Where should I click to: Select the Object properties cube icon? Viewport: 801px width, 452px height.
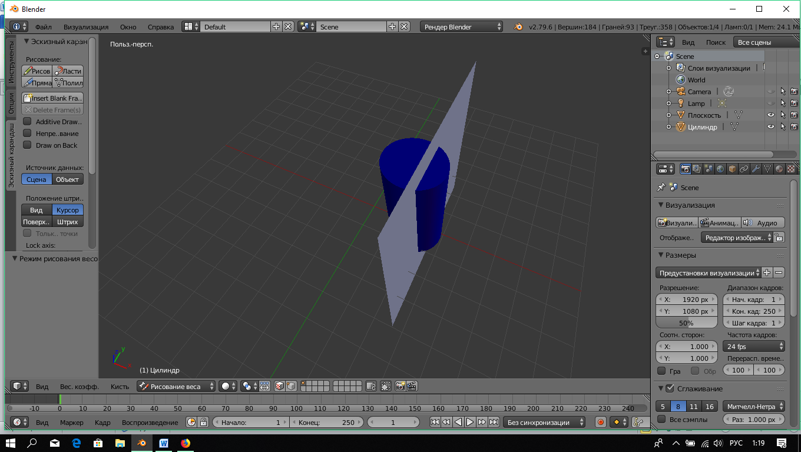732,169
